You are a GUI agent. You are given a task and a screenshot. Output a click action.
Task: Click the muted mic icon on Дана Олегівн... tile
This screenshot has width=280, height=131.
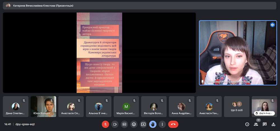point(24,101)
